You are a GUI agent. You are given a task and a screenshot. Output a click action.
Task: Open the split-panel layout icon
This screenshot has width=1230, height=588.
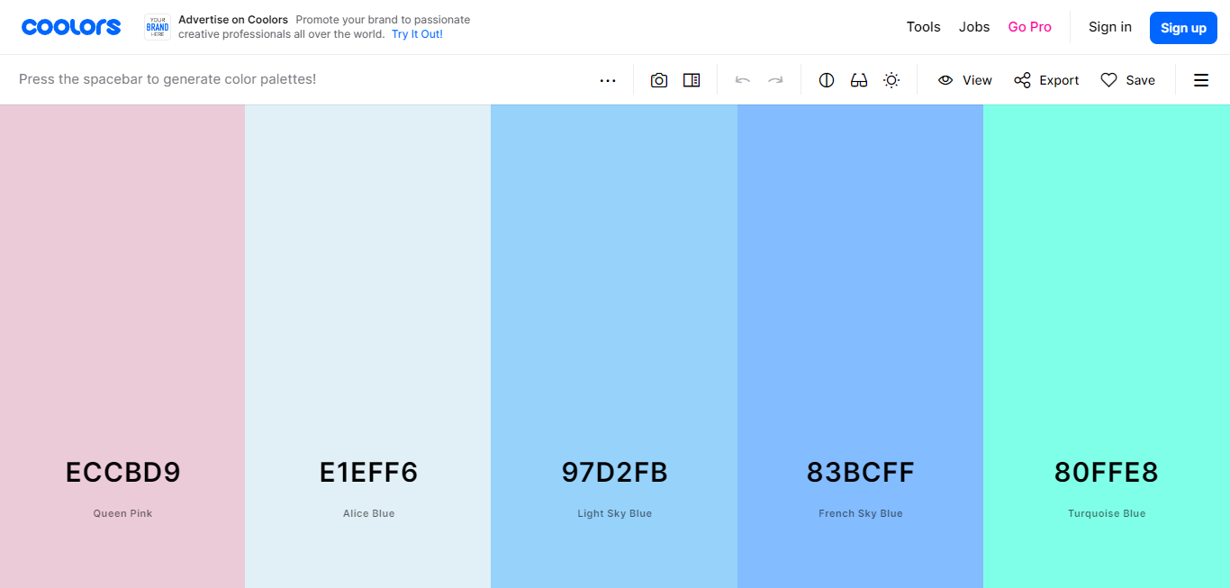pyautogui.click(x=692, y=80)
